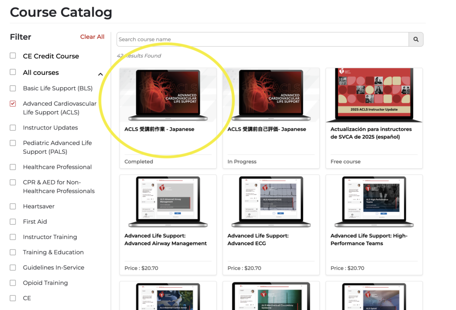The image size is (456, 310).
Task: Open the ACLS 受講前作業 Japanese course thumbnail
Action: 168,95
